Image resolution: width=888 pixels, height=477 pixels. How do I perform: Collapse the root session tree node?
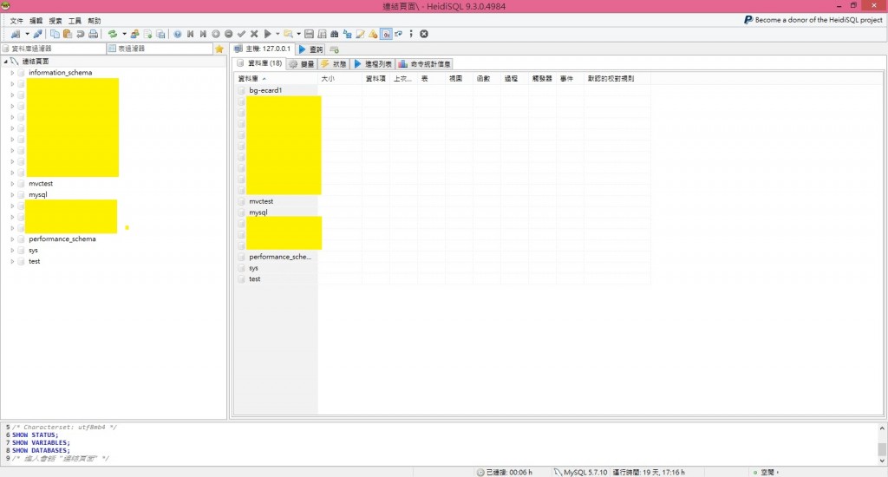6,62
